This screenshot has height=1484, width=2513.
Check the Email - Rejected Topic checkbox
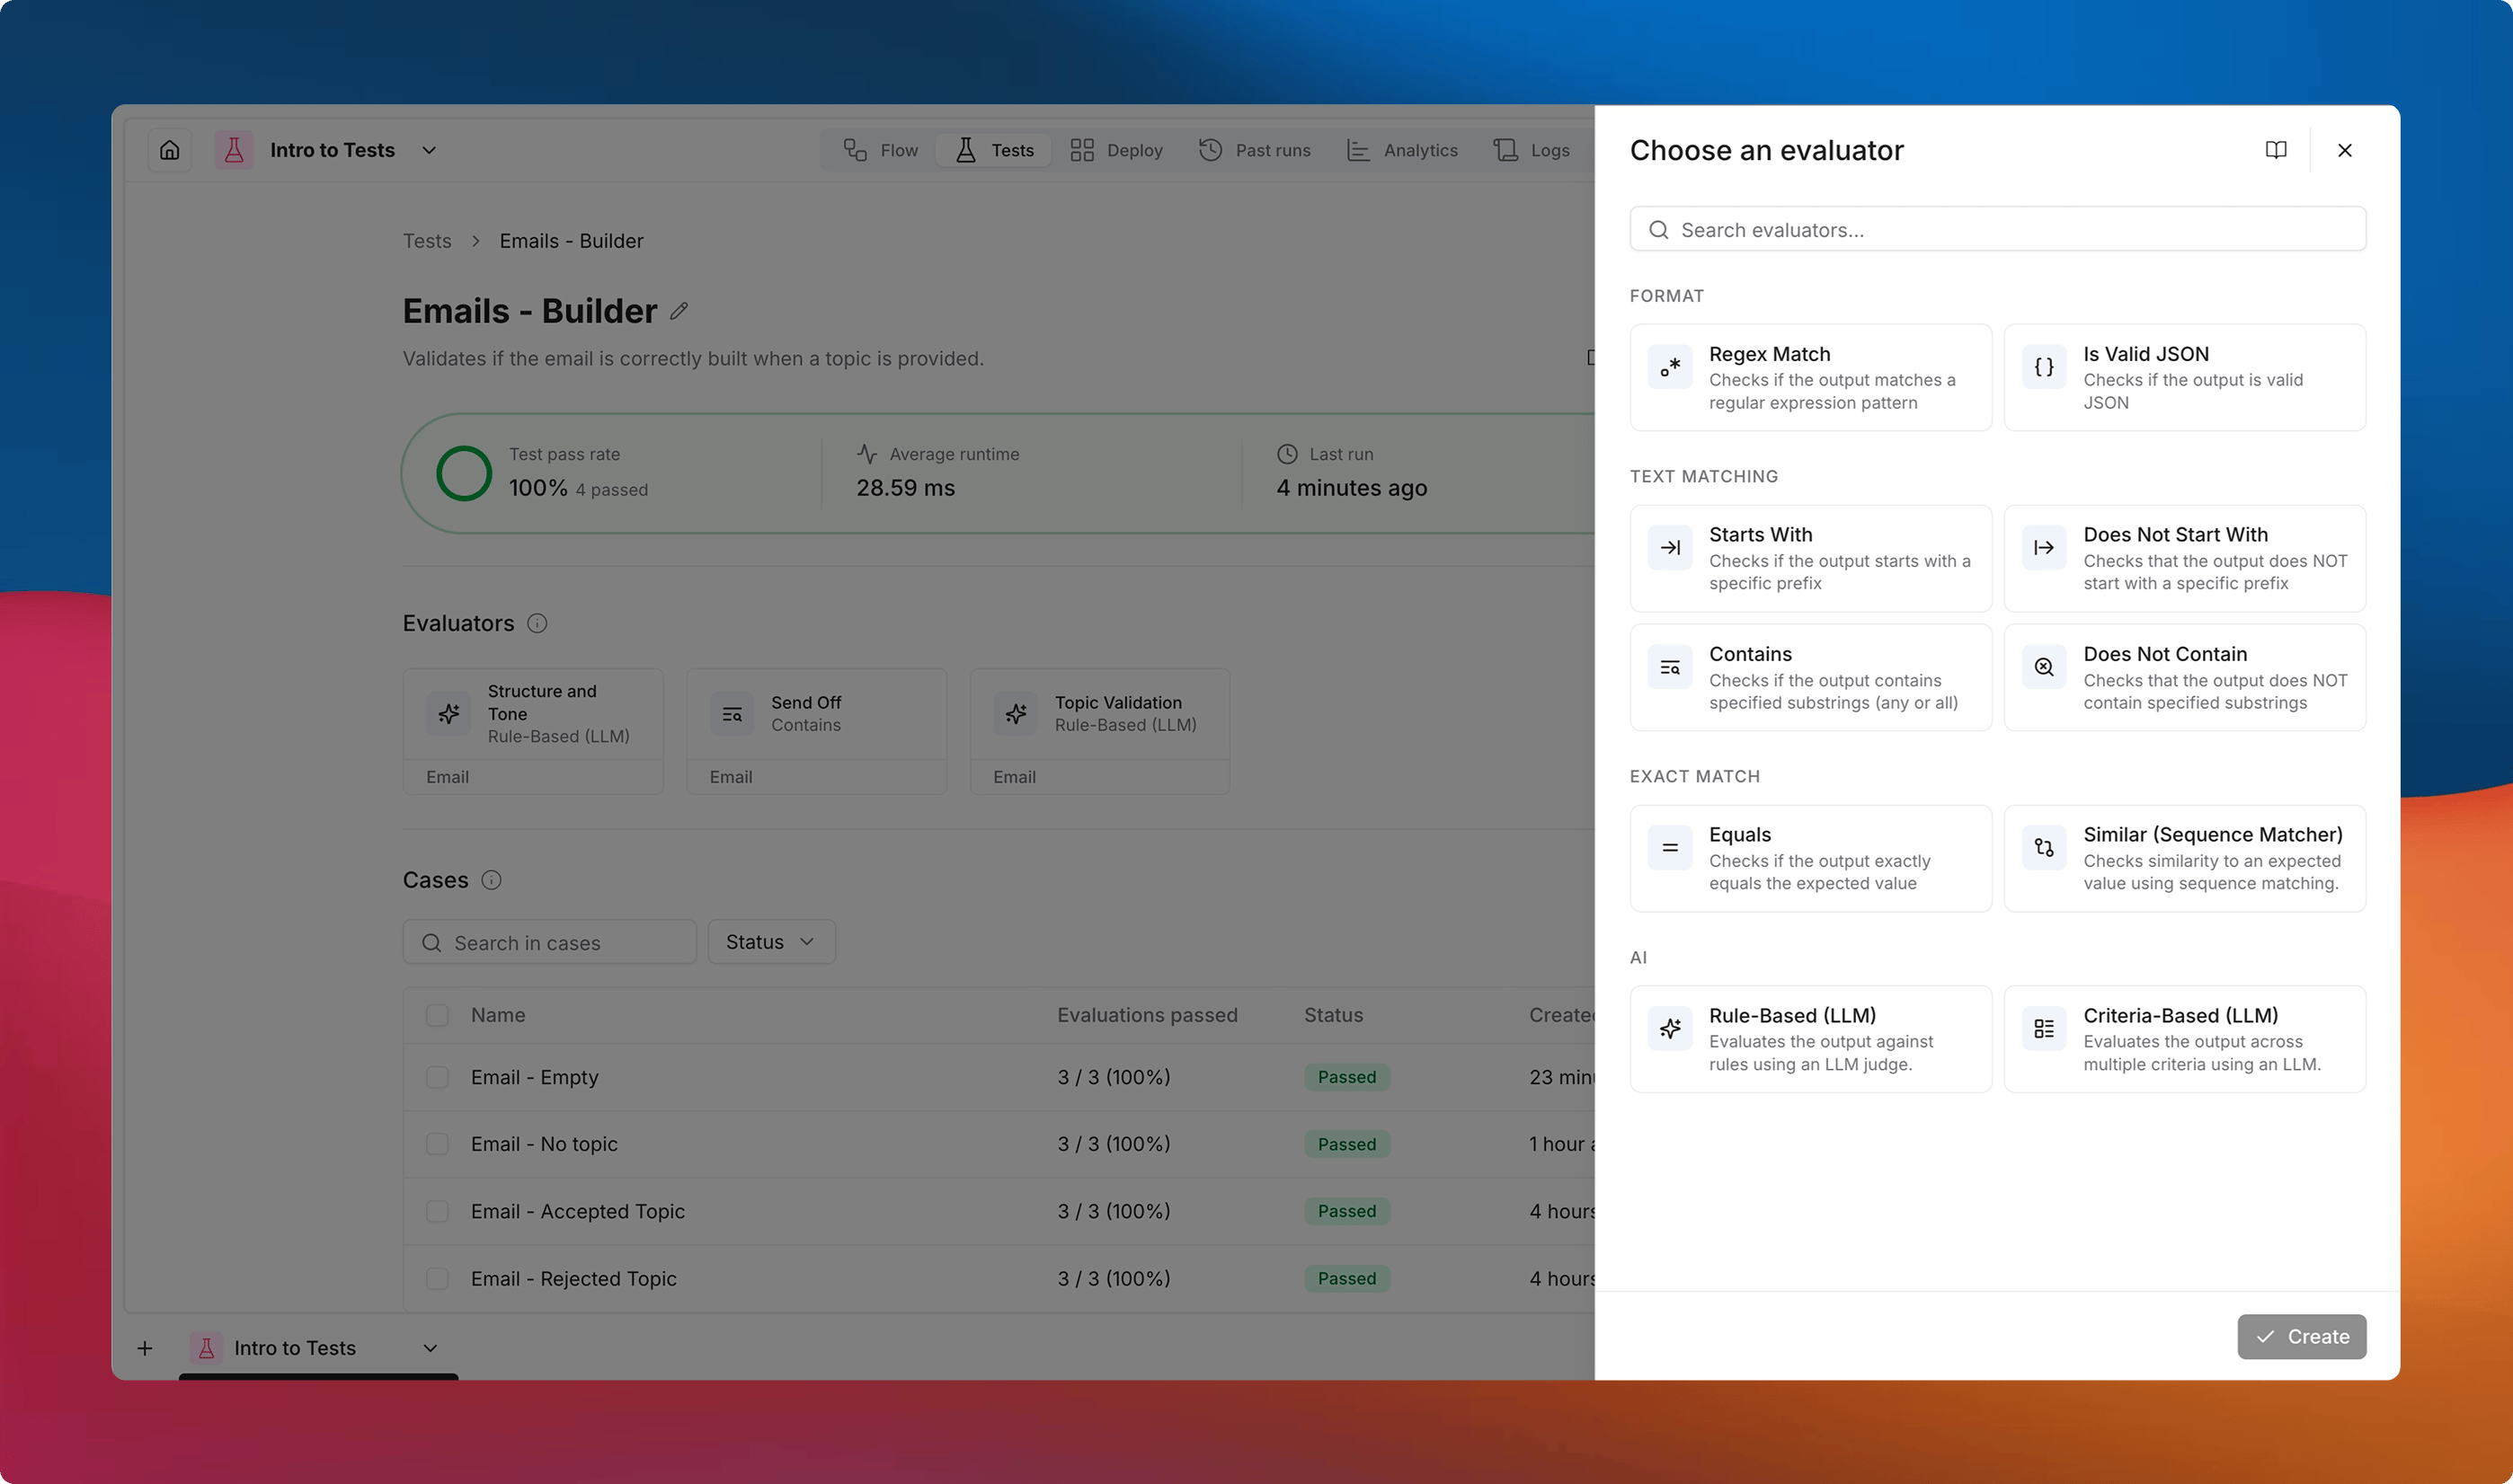[437, 1279]
